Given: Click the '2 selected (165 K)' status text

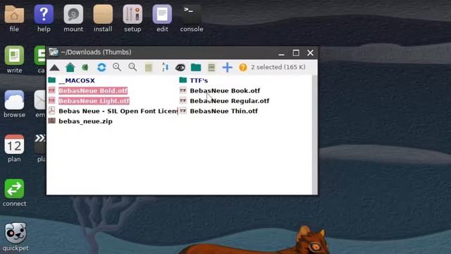Looking at the screenshot, I should point(278,67).
